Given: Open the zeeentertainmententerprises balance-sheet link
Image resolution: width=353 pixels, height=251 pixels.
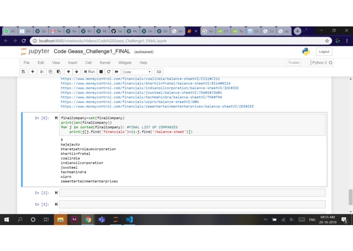Looking at the screenshot, I should [157, 107].
